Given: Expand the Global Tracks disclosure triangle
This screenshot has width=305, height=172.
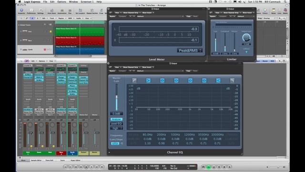Looking at the screenshot, I should (19, 25).
